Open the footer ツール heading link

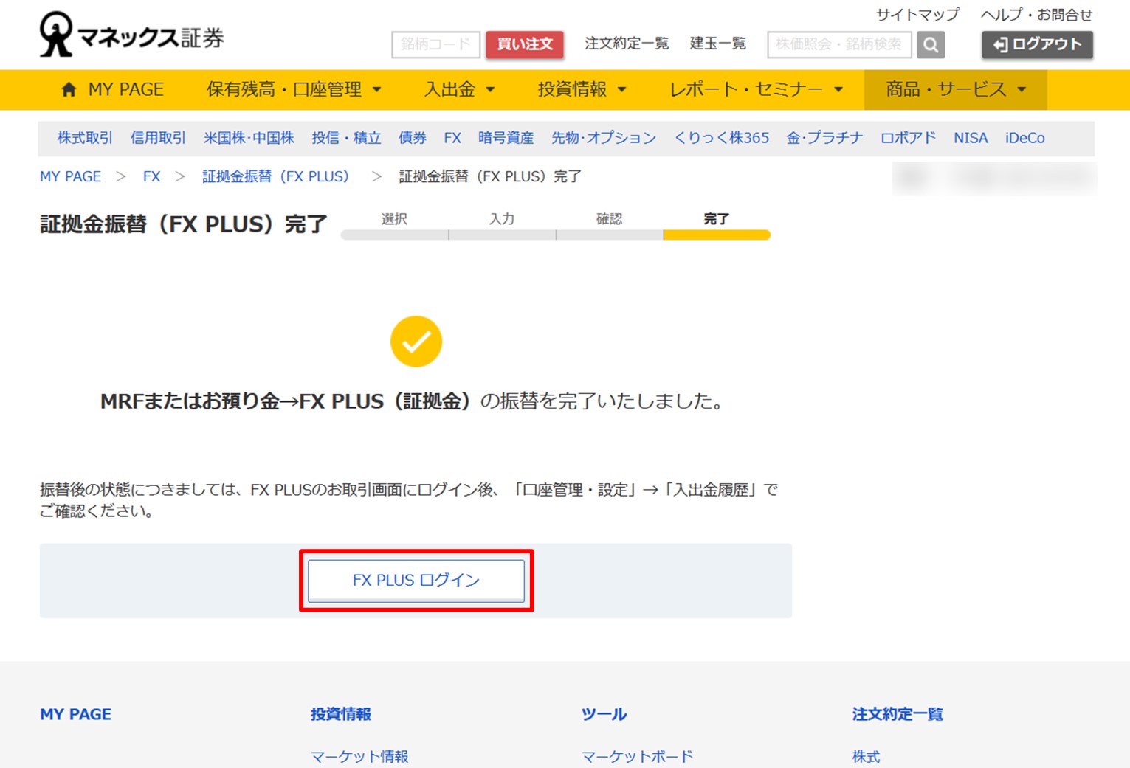coord(604,714)
